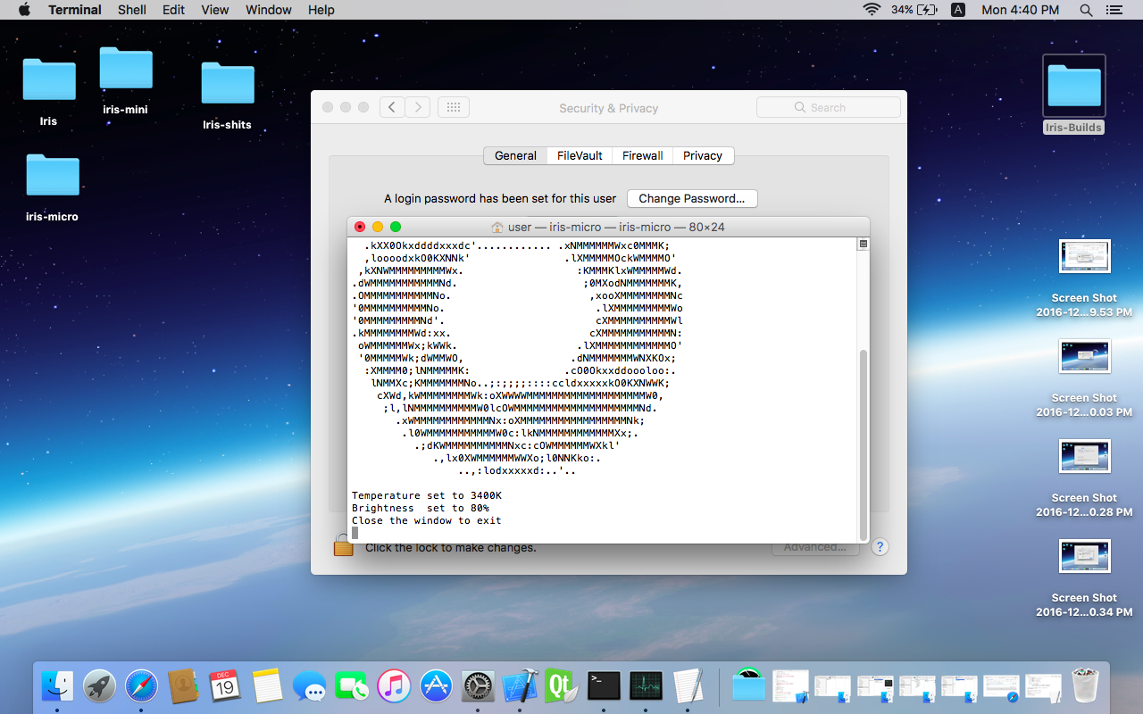
Task: Select the iris-micro desktop folder
Action: pyautogui.click(x=52, y=187)
